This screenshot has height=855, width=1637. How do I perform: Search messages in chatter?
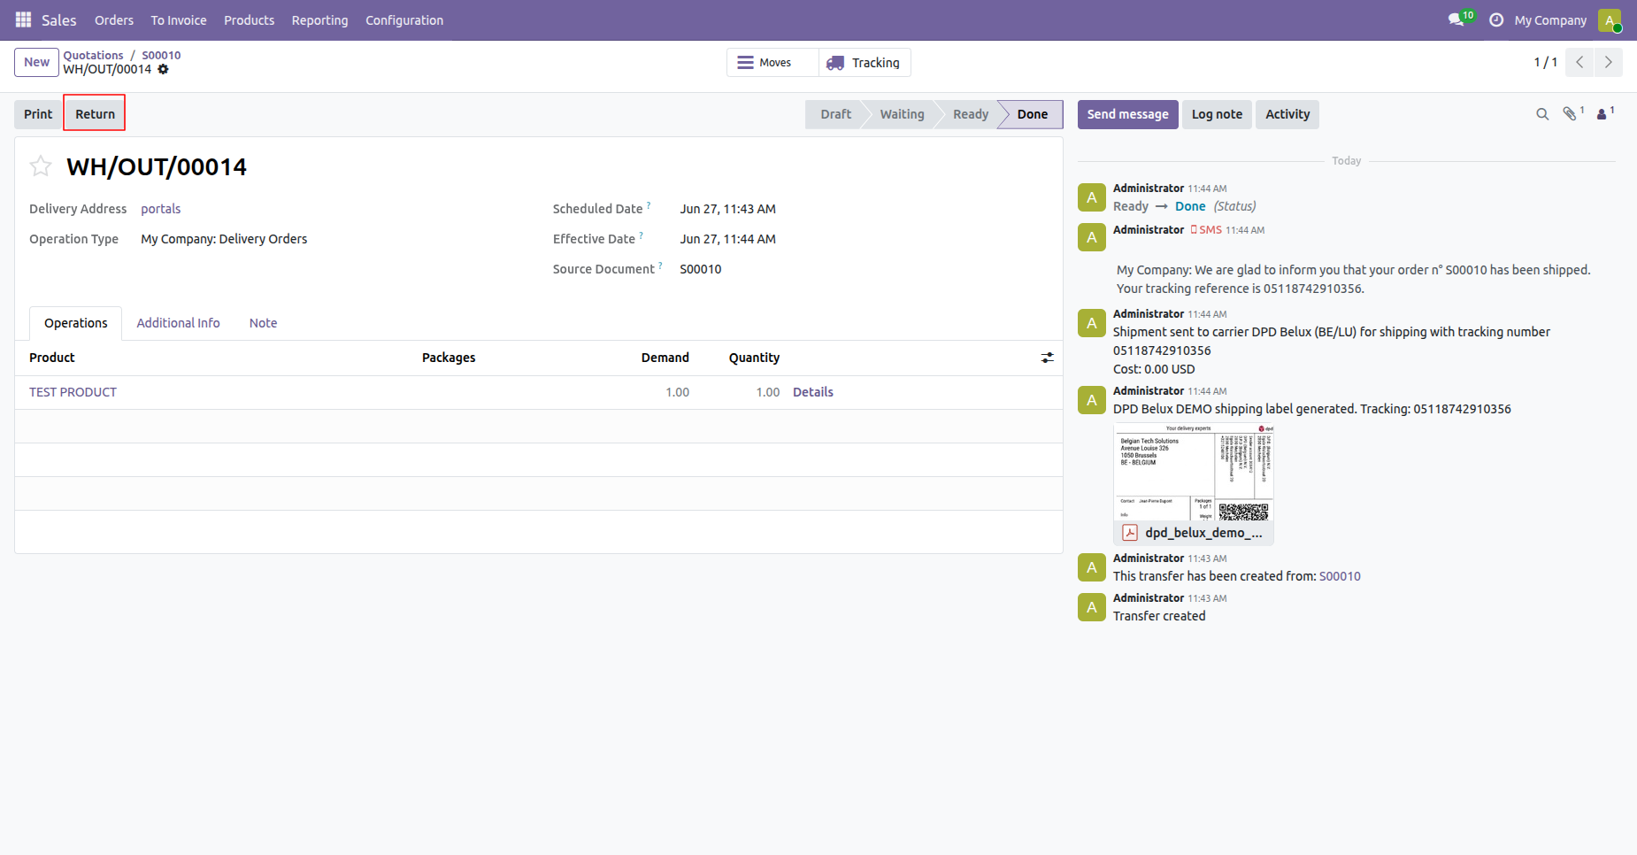(1542, 114)
